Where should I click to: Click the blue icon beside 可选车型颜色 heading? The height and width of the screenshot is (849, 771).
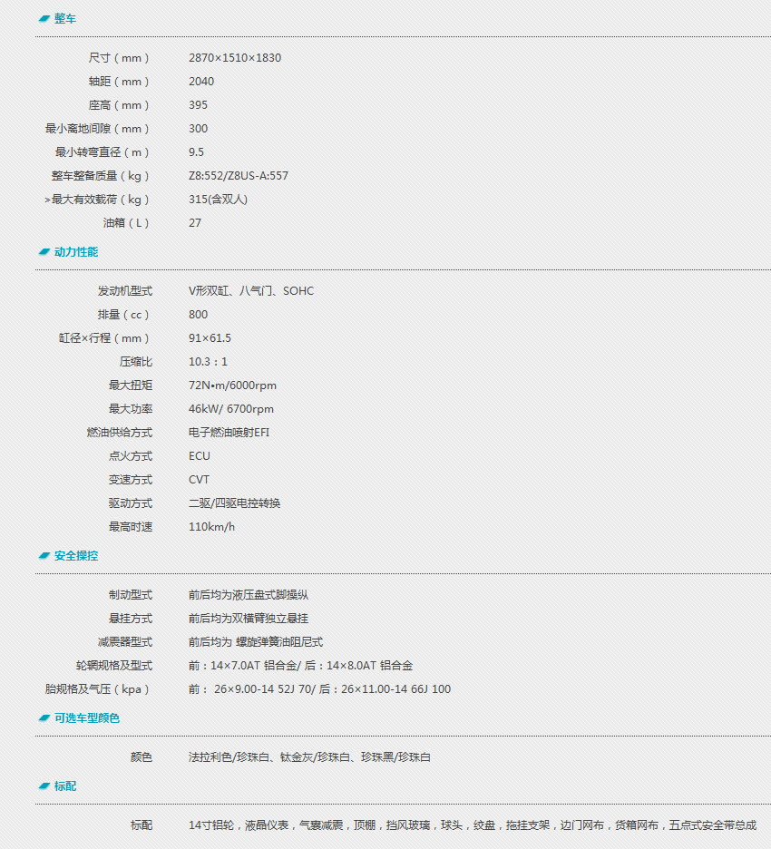point(44,718)
